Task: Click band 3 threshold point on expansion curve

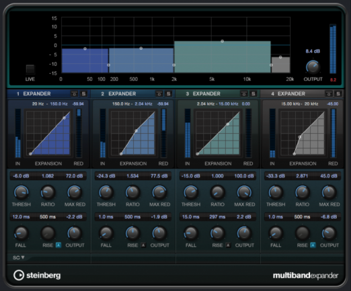Action: pyautogui.click(x=228, y=124)
